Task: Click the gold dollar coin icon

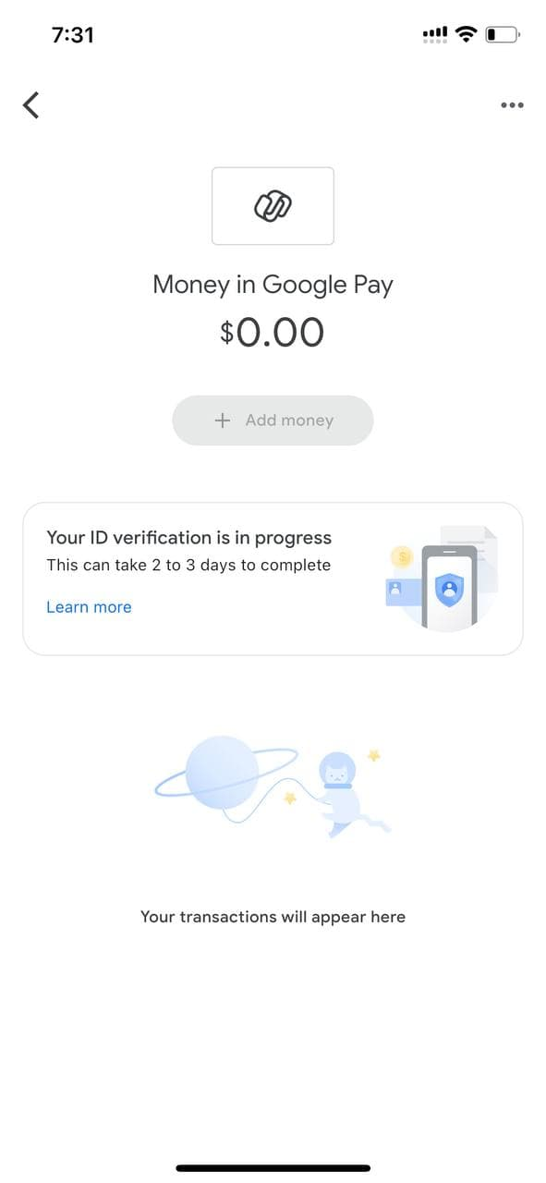Action: [x=402, y=557]
